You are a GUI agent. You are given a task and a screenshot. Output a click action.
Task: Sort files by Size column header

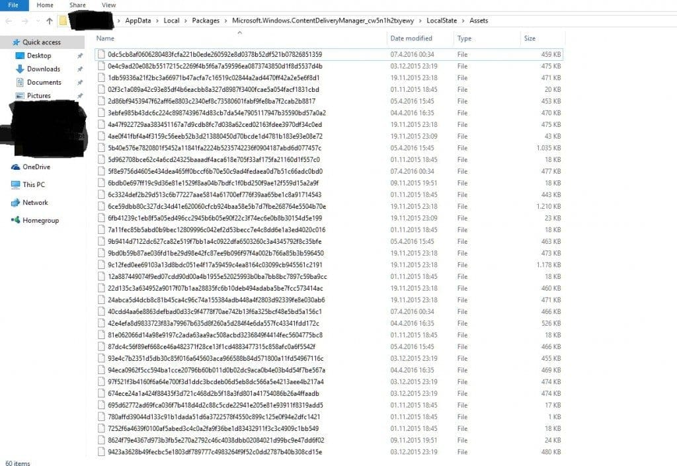point(530,38)
